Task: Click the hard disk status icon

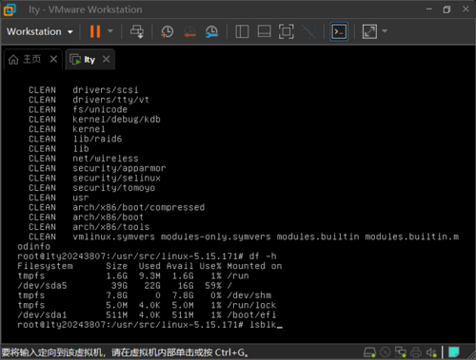Action: click(369, 352)
